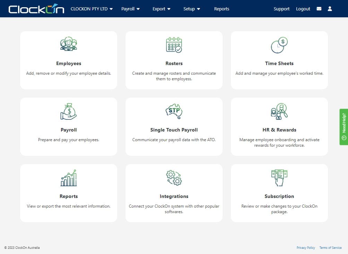The width and height of the screenshot is (348, 254).
Task: Expand the Setup menu dropdown
Action: (x=192, y=9)
